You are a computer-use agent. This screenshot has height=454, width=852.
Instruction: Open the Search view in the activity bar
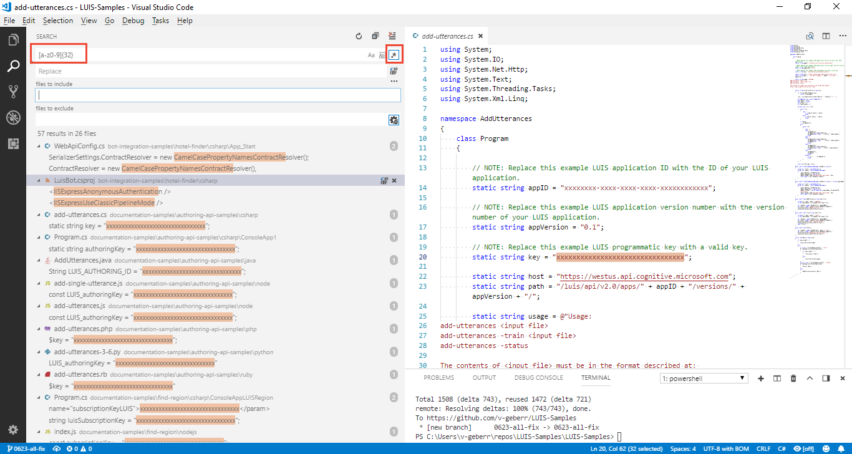tap(13, 65)
